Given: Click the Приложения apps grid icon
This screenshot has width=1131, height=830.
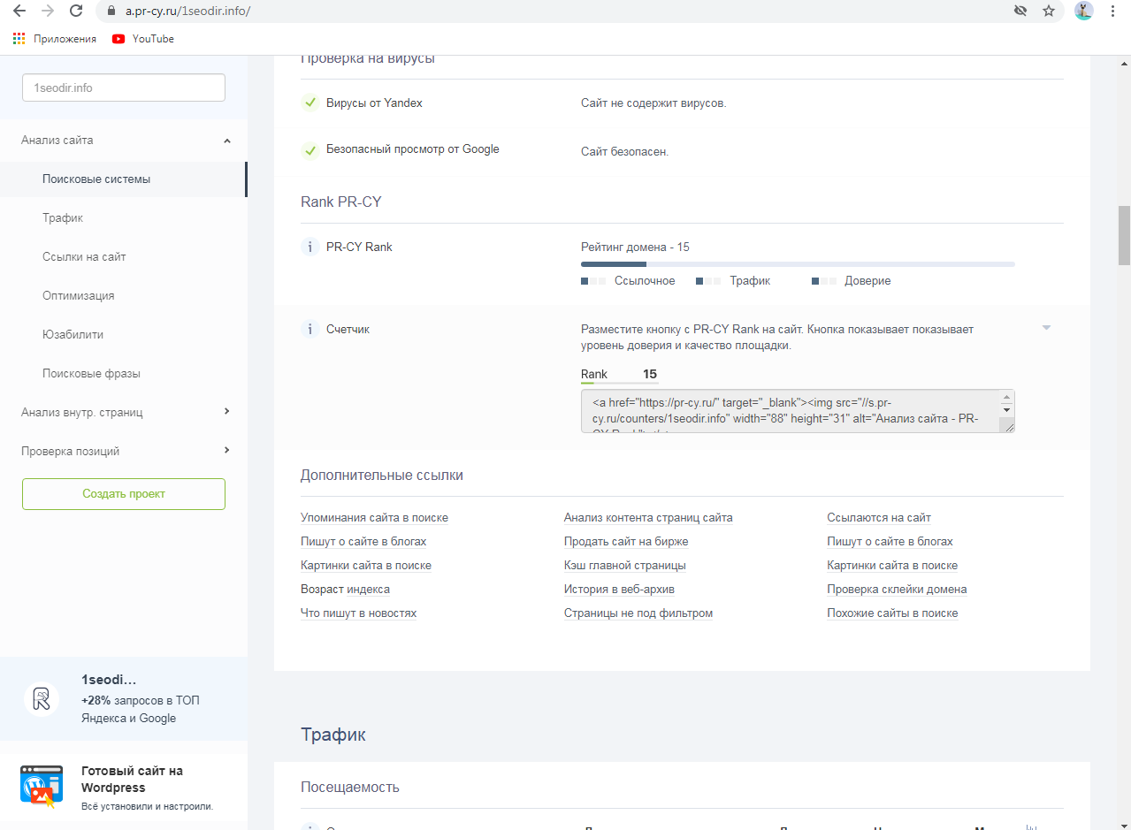Looking at the screenshot, I should click(x=19, y=39).
